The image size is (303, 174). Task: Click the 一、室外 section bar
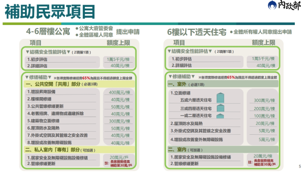coord(222,84)
